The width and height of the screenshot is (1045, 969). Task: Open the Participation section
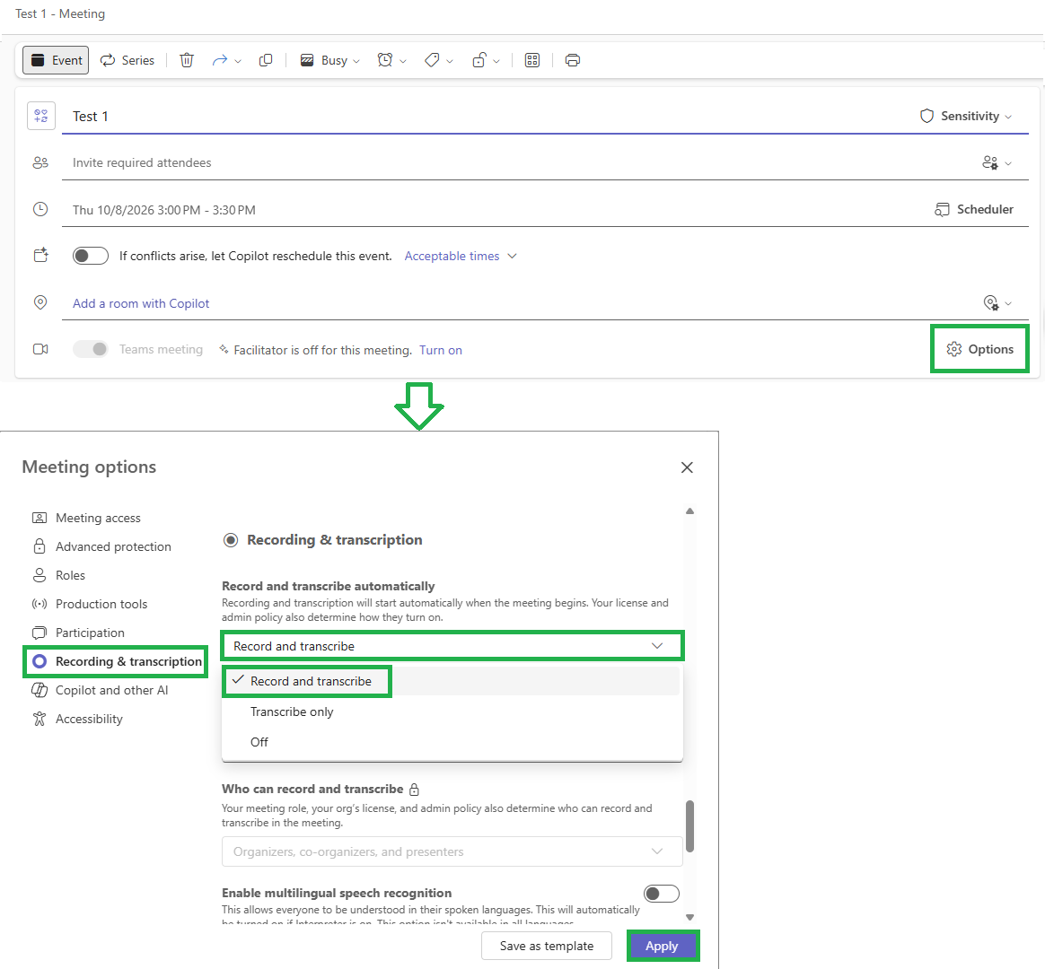pyautogui.click(x=78, y=633)
